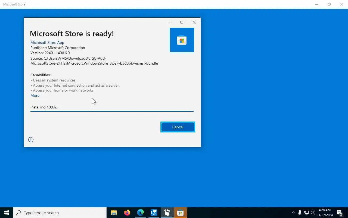Screen dimensions: 348x218
Task: Restore down the outer Microsoft Store window
Action: (329, 4)
